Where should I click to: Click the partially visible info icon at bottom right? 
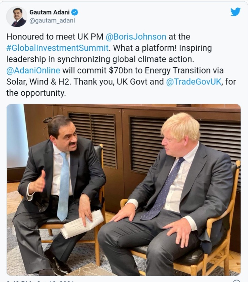236,281
